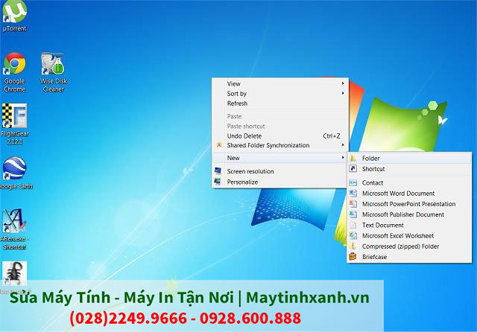The height and width of the screenshot is (332, 477).
Task: Click the zipped folder icon in submenu
Action: tap(353, 246)
